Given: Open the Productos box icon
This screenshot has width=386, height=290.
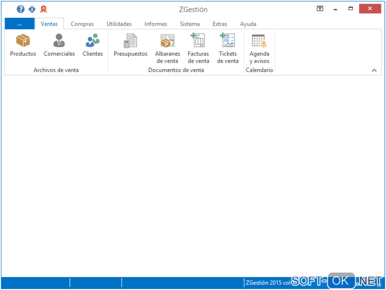Looking at the screenshot, I should tap(23, 41).
